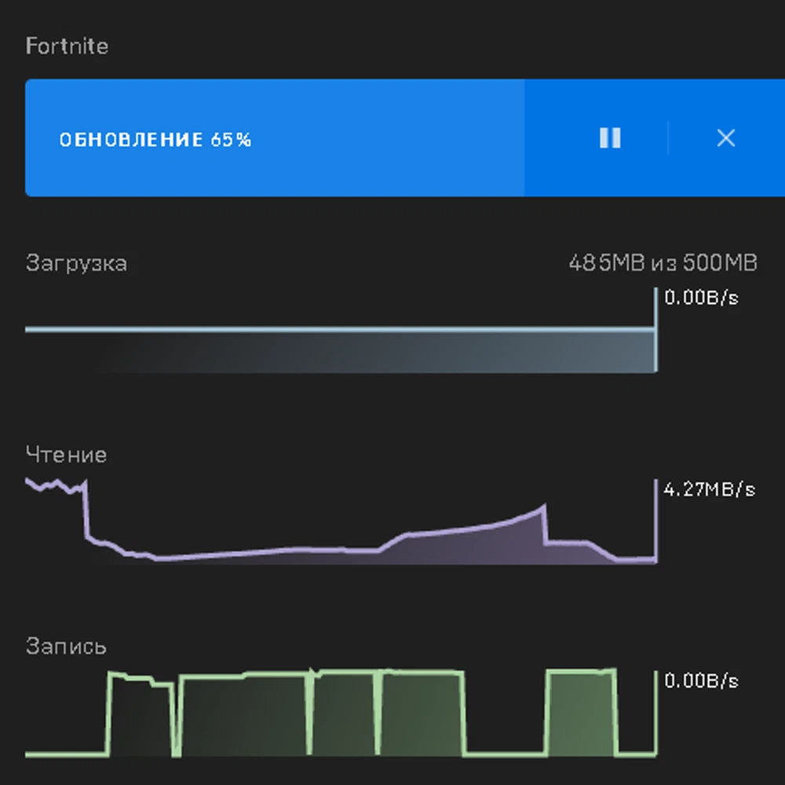
Task: Click the peak of the read graph
Action: click(544, 508)
